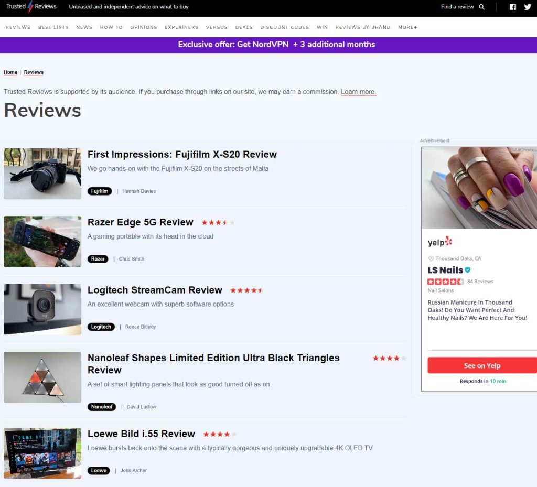Click the See on Yelp button
This screenshot has height=487, width=537.
click(482, 365)
